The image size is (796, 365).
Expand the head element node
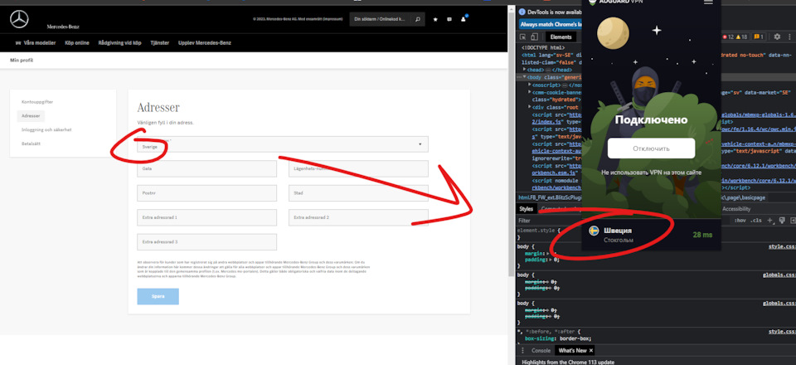pyautogui.click(x=524, y=70)
